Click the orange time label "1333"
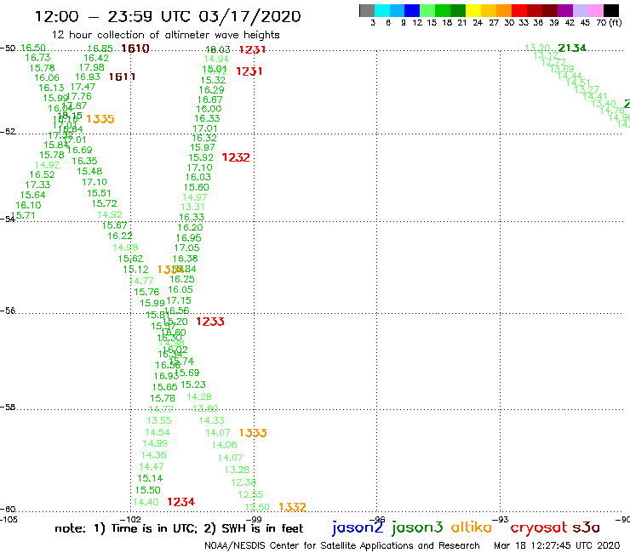The image size is (630, 553). point(253,433)
